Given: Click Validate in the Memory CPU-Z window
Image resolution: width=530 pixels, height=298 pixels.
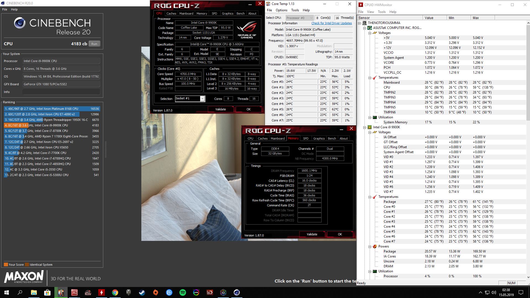Looking at the screenshot, I should 312,234.
